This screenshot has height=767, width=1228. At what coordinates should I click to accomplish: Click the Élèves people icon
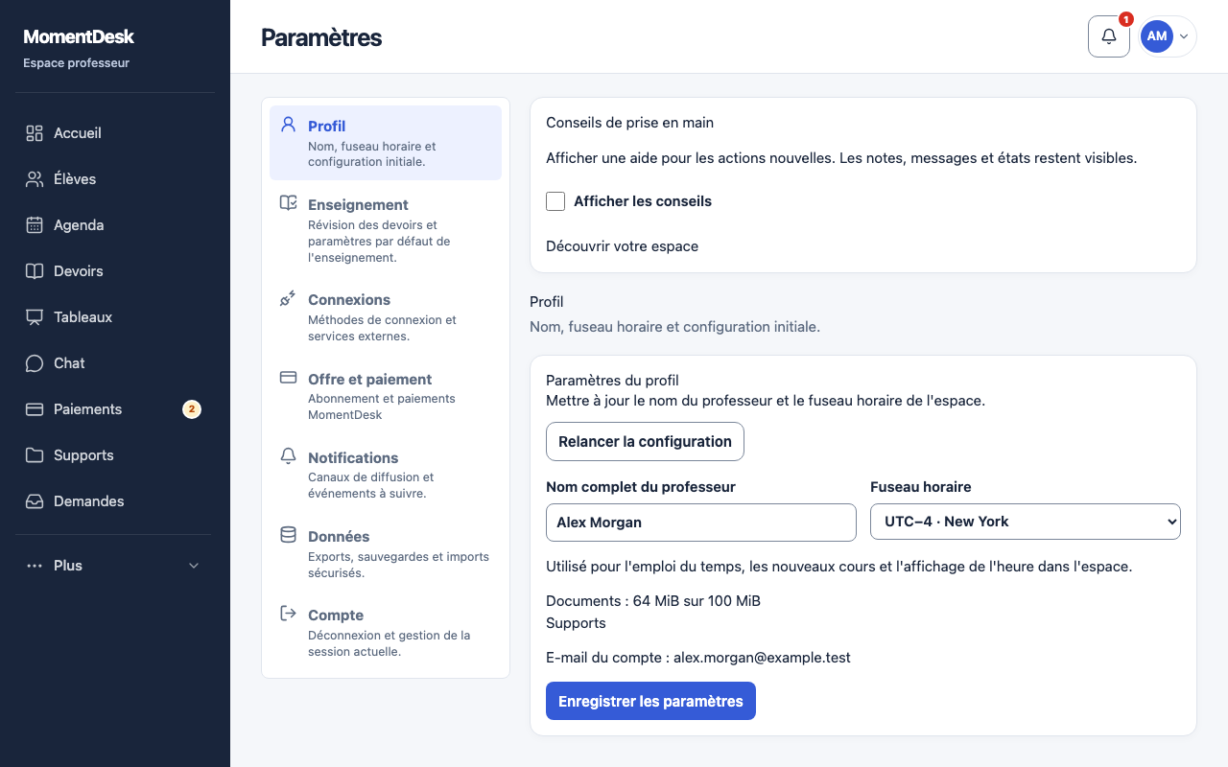[x=35, y=179]
